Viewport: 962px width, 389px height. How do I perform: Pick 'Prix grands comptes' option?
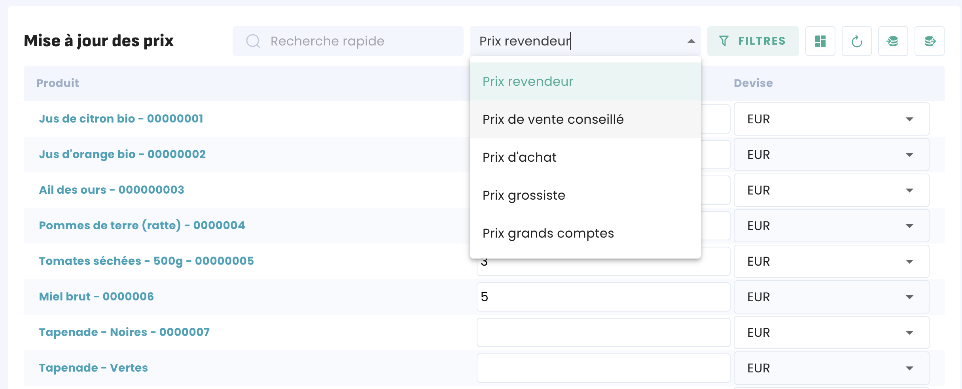click(x=548, y=233)
